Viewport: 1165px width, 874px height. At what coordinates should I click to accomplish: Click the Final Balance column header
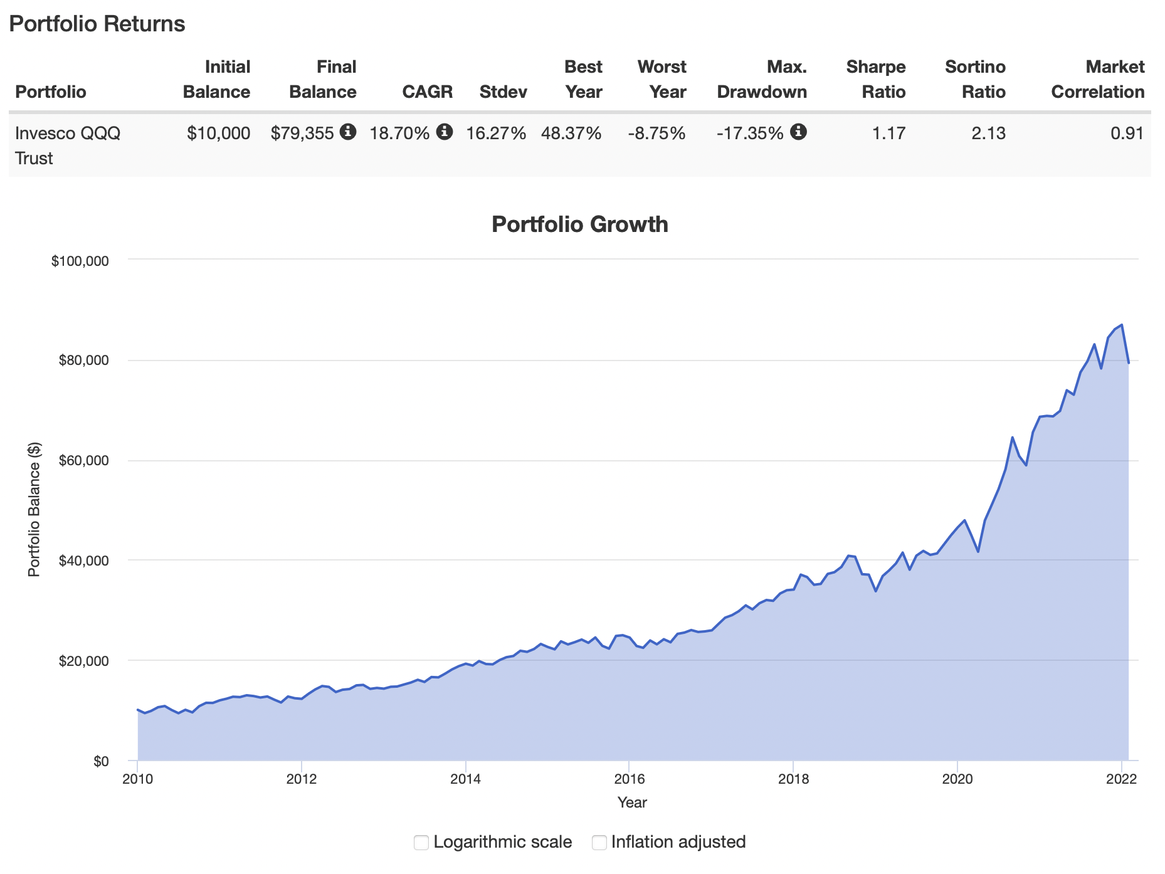coord(323,80)
